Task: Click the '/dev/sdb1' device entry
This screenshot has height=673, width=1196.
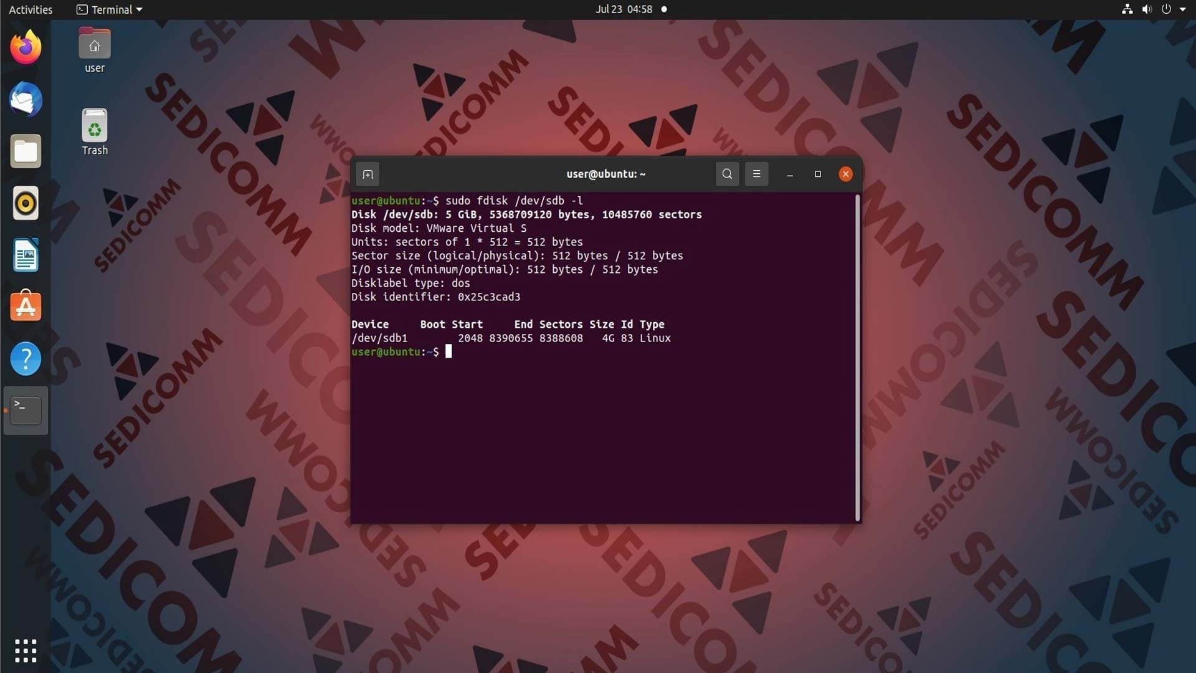Action: (x=379, y=338)
